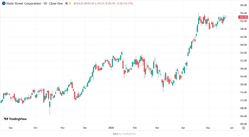Click the 100.00 price axis label
Screen dimensions: 249x137
(243, 124)
